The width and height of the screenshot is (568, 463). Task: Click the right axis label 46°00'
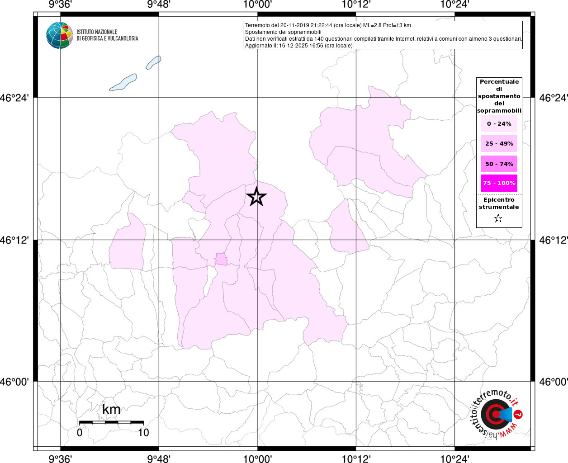click(554, 382)
